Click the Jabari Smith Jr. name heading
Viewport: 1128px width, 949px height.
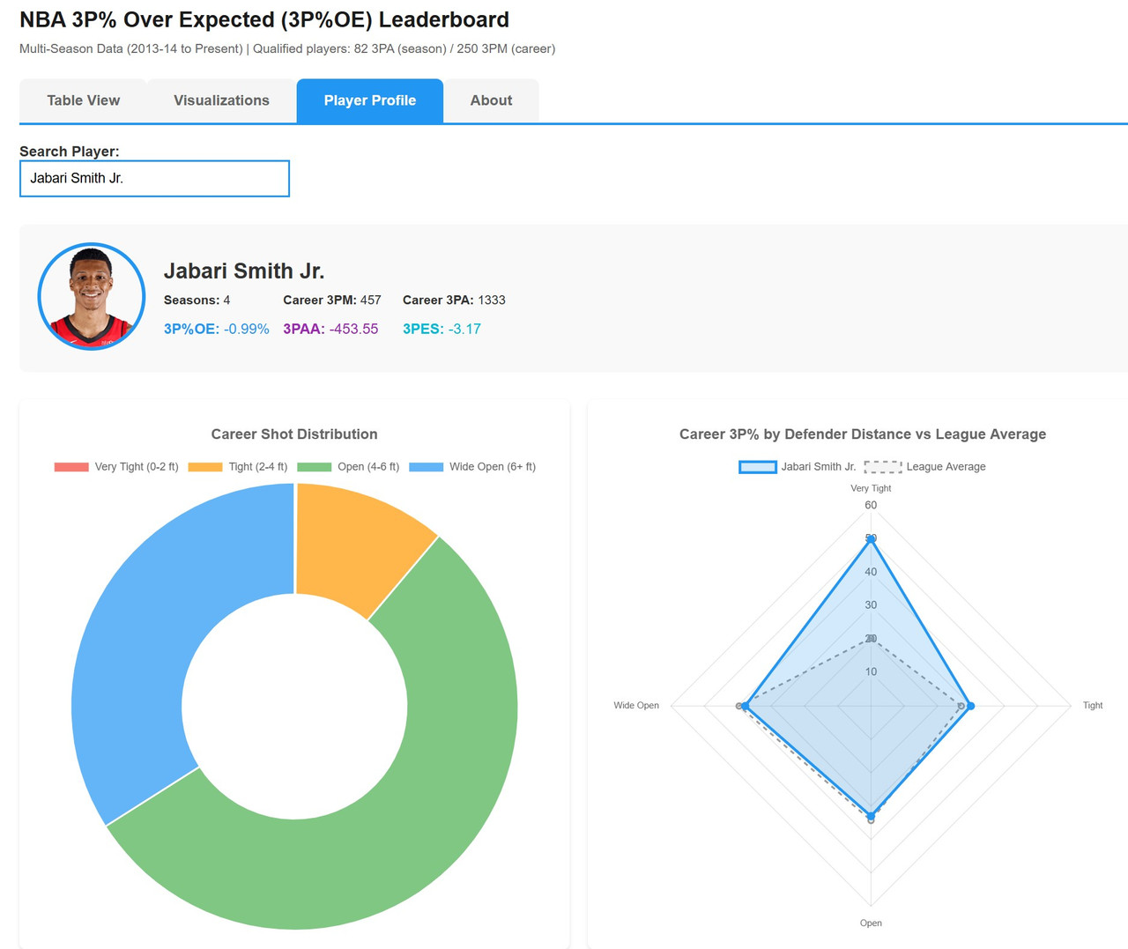pos(244,271)
